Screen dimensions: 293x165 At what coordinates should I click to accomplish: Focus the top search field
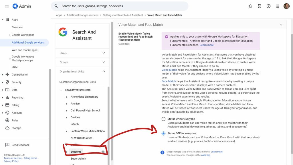[120, 6]
